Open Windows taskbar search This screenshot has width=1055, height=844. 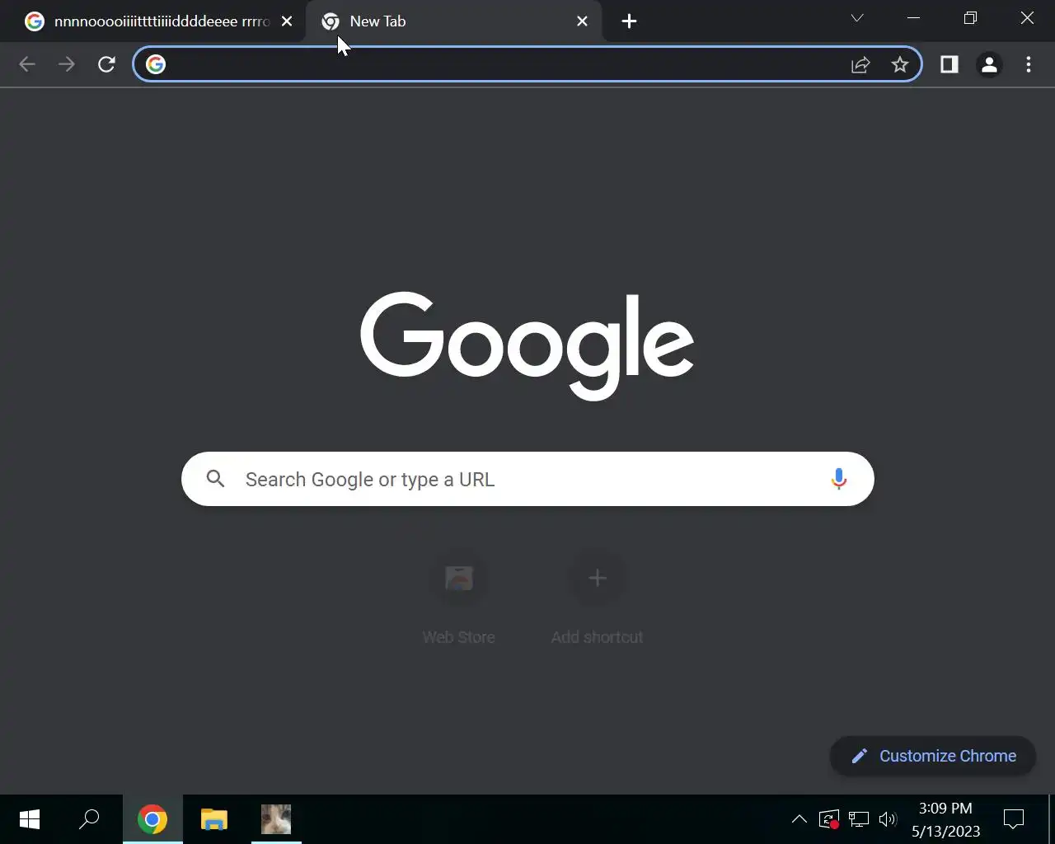(89, 819)
